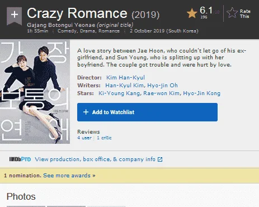The height and width of the screenshot is (207, 259).
Task: Open star Hyo-Jin Kong's page
Action: coord(201,93)
